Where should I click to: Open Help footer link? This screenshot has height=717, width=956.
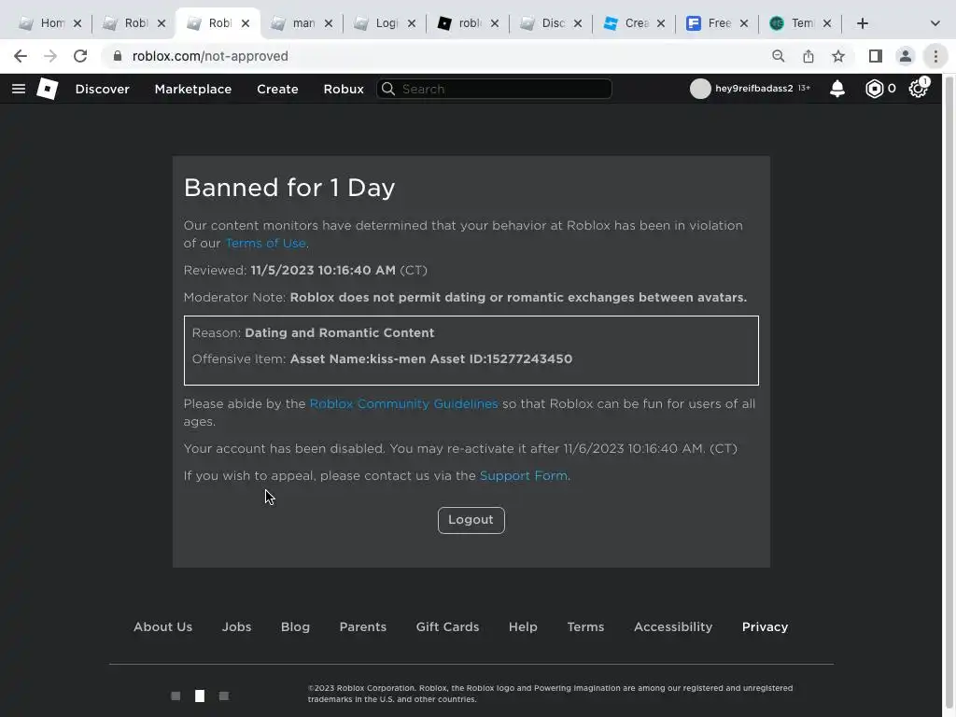point(523,626)
